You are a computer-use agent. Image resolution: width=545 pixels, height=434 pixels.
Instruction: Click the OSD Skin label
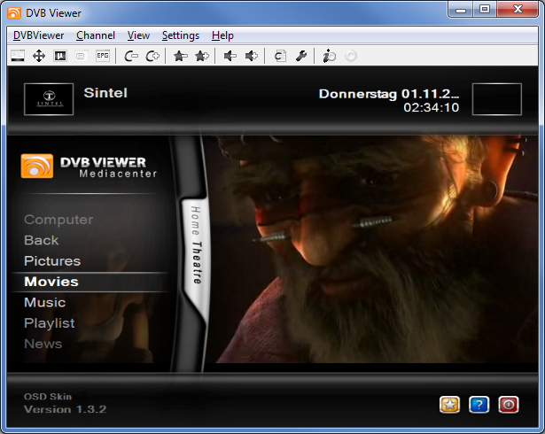tap(48, 397)
